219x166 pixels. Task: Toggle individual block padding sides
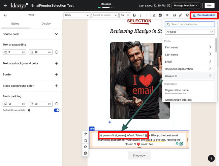[56, 104]
